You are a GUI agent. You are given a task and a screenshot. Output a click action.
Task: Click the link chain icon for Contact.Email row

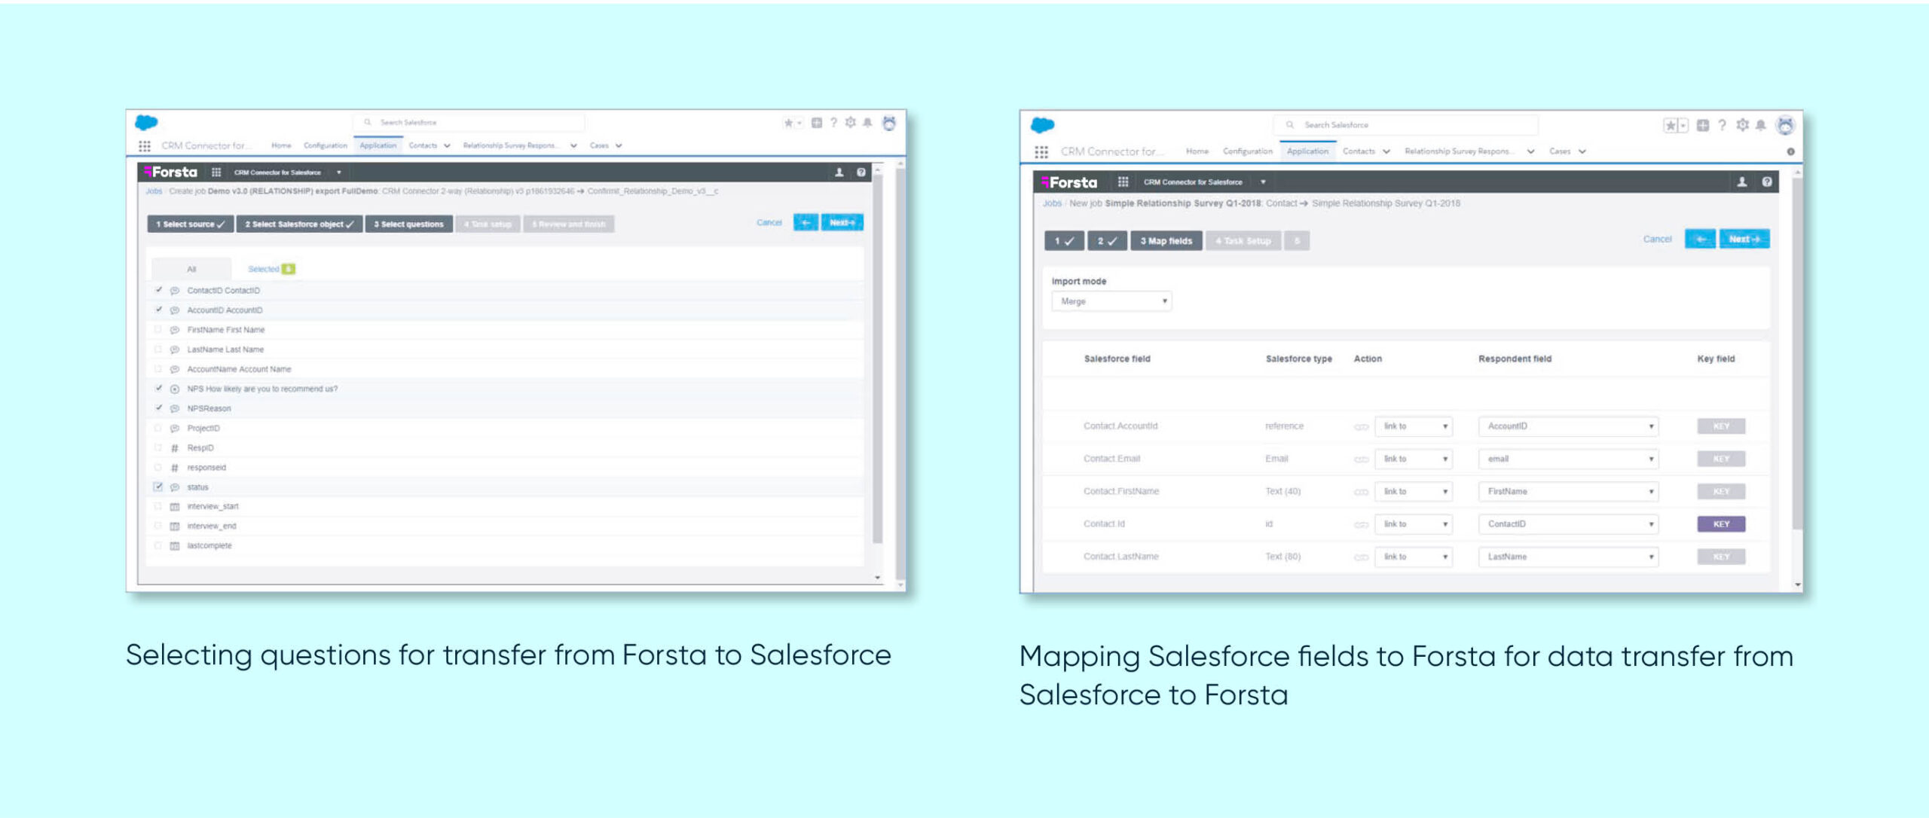coord(1361,459)
